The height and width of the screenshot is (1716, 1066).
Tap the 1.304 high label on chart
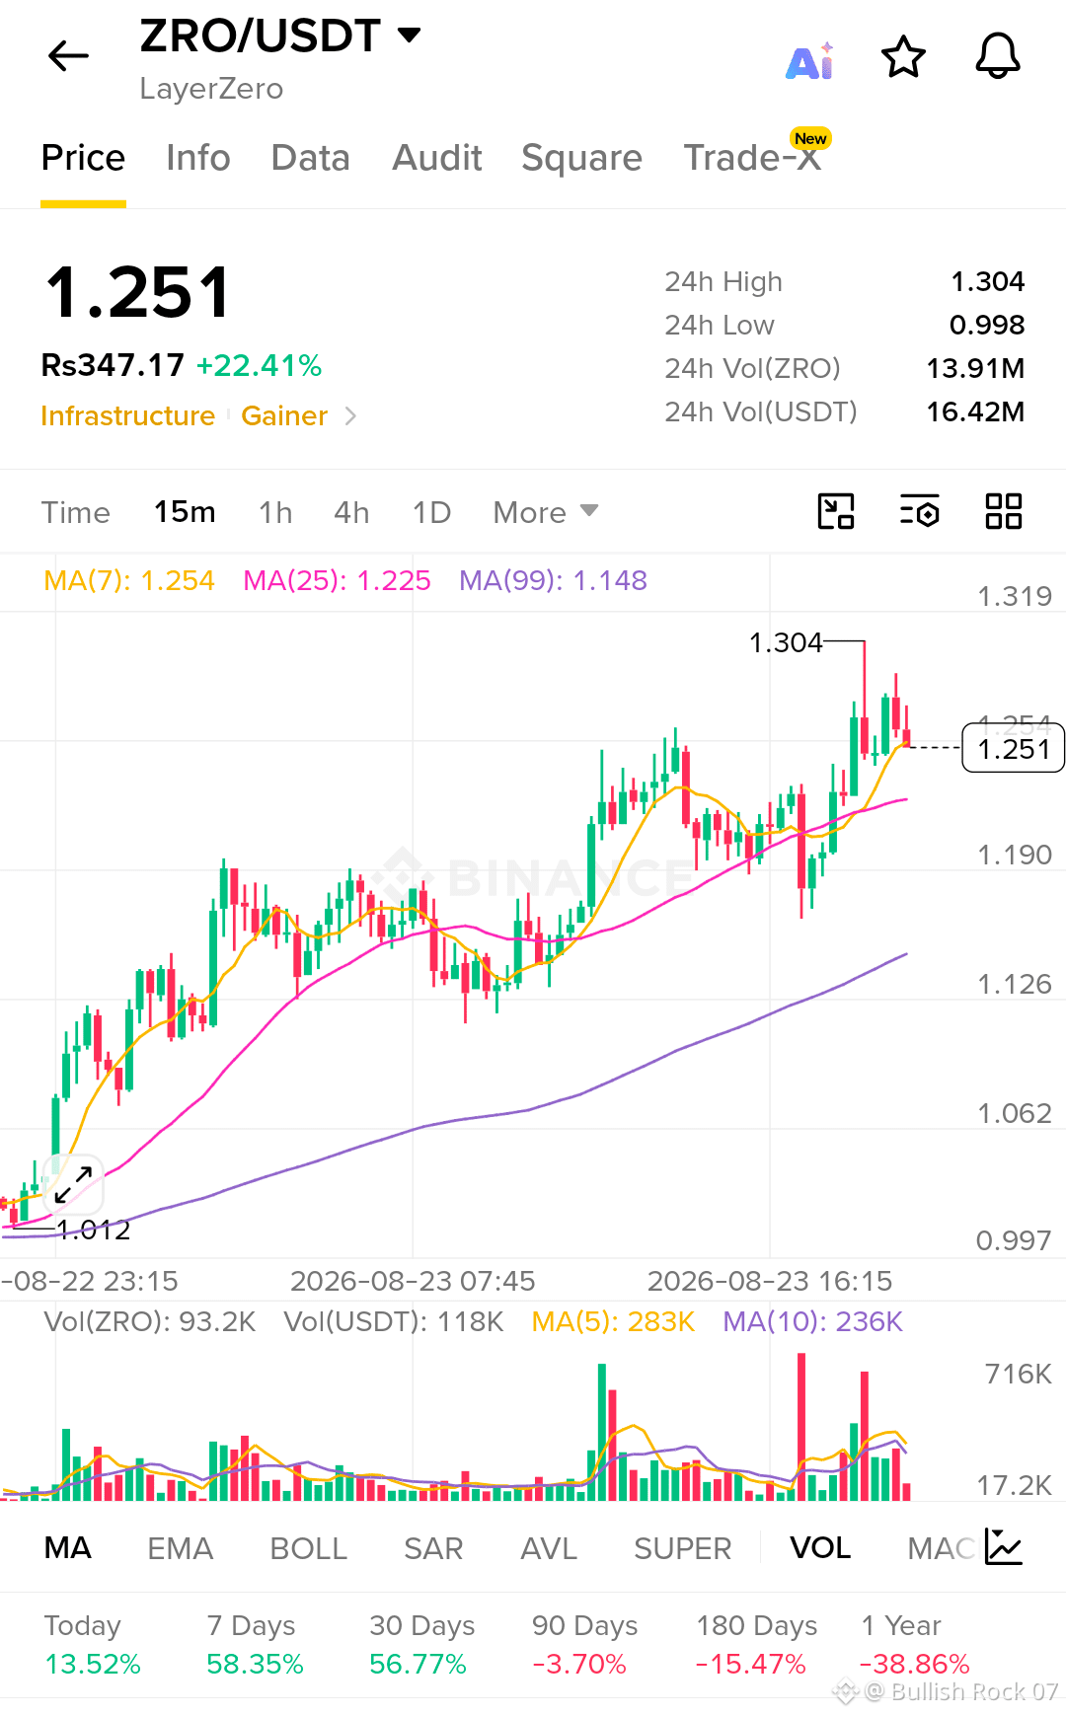coord(786,643)
